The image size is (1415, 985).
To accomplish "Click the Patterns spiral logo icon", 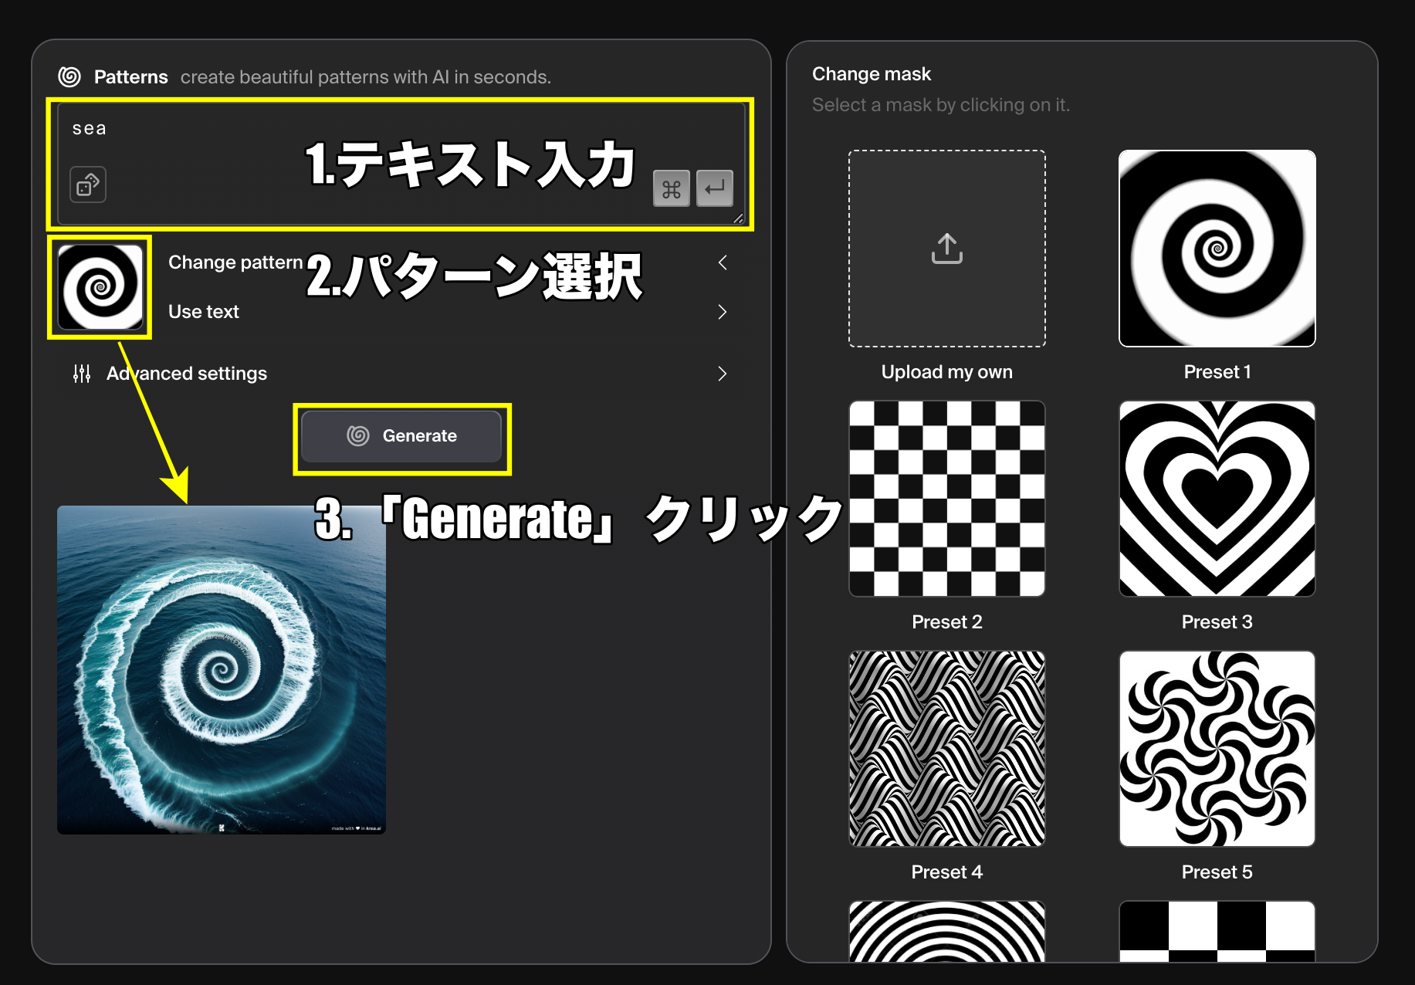I will pos(69,76).
